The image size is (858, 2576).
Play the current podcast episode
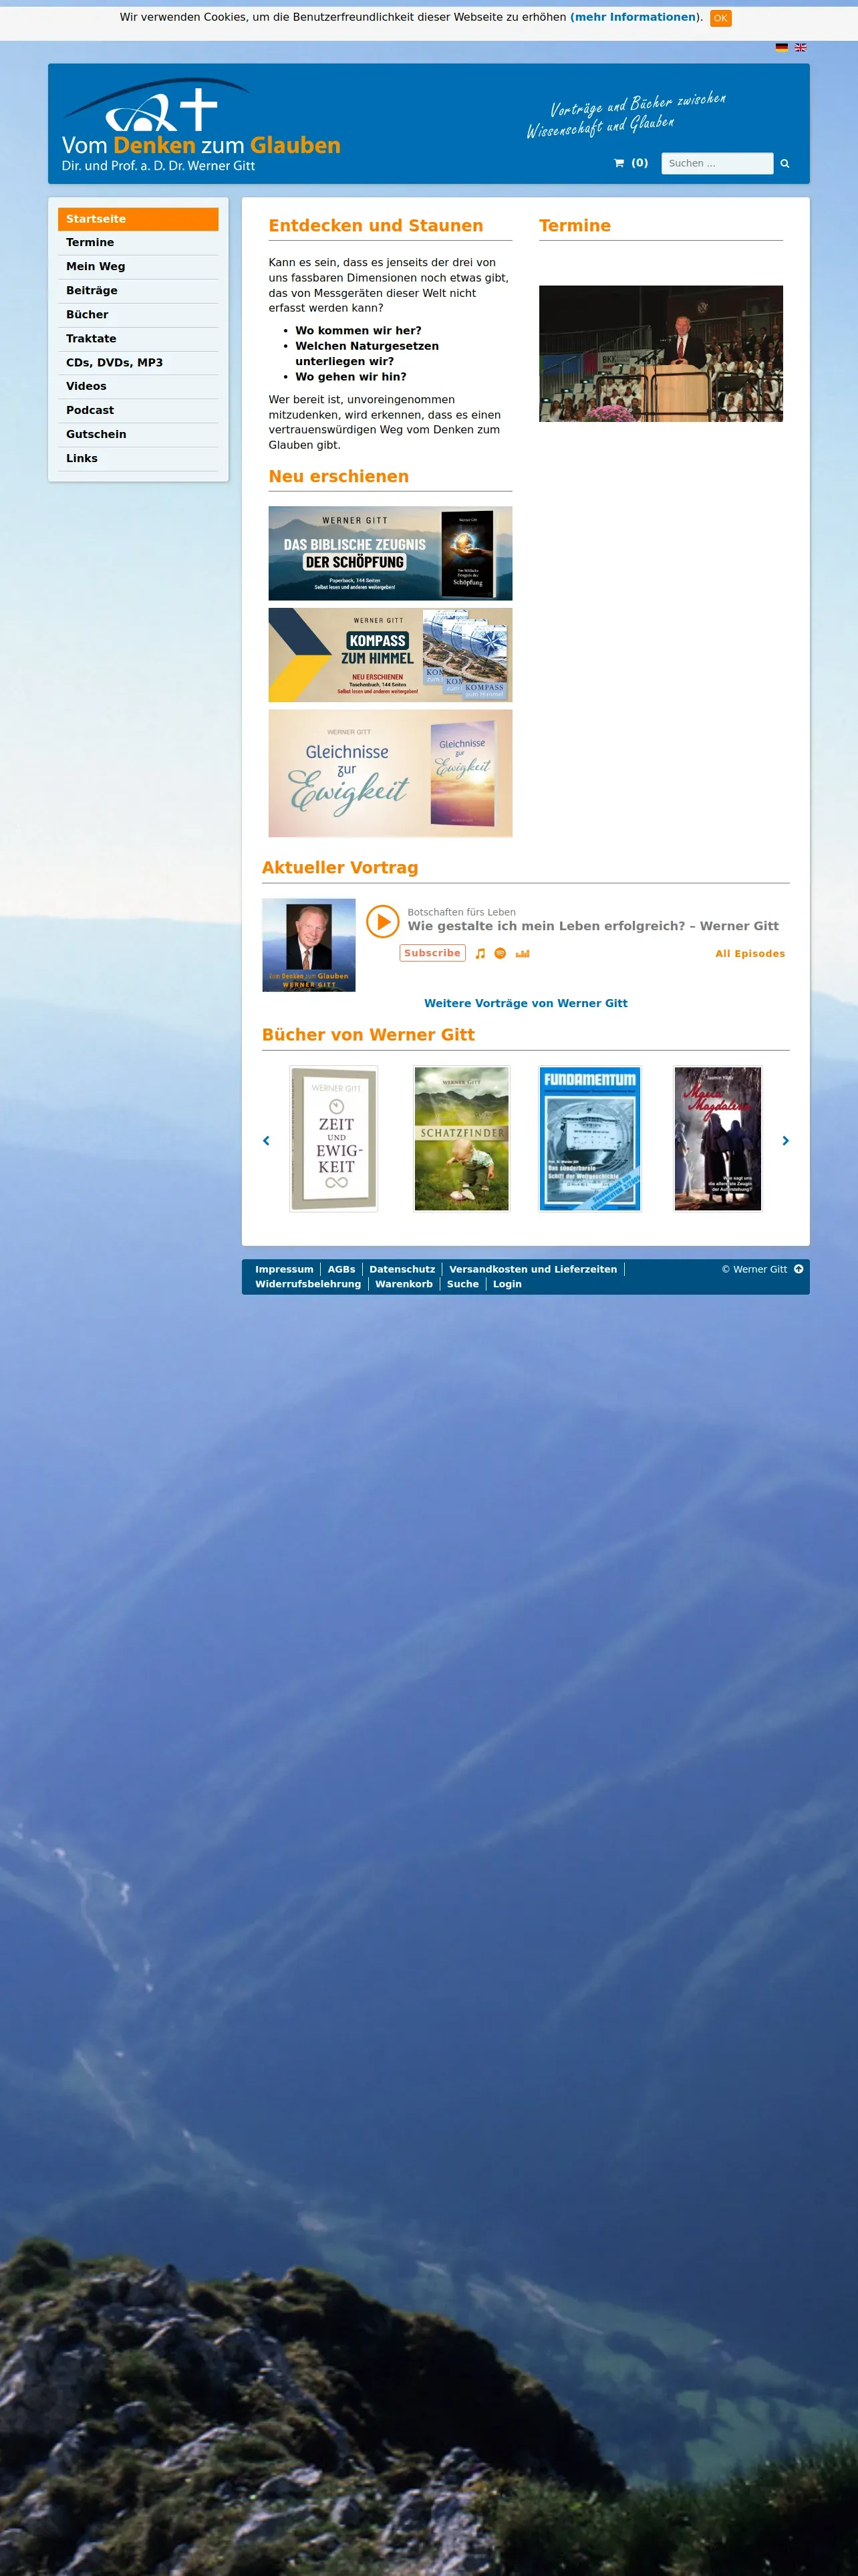[x=382, y=921]
